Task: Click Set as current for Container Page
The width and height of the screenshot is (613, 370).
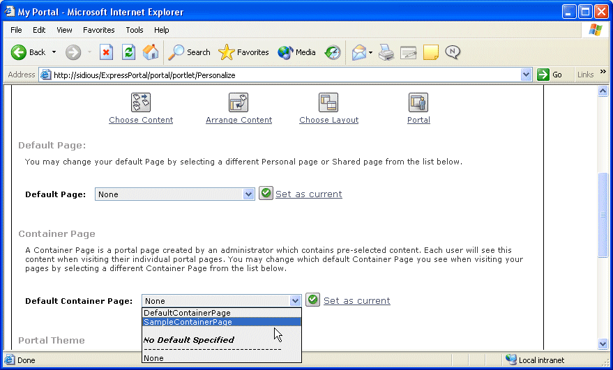Action: 357,301
